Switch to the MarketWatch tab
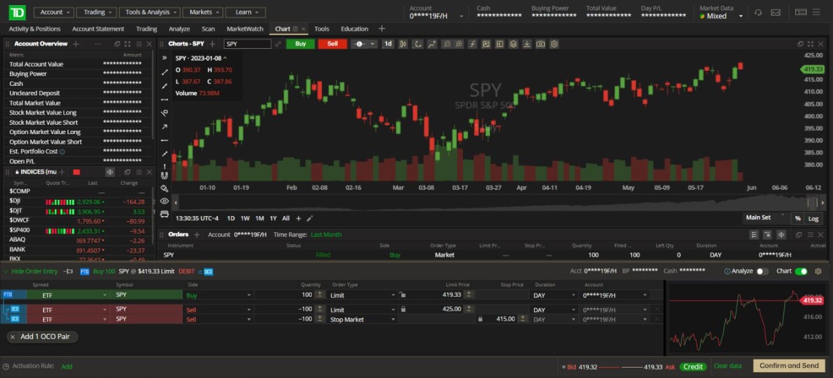 tap(245, 29)
